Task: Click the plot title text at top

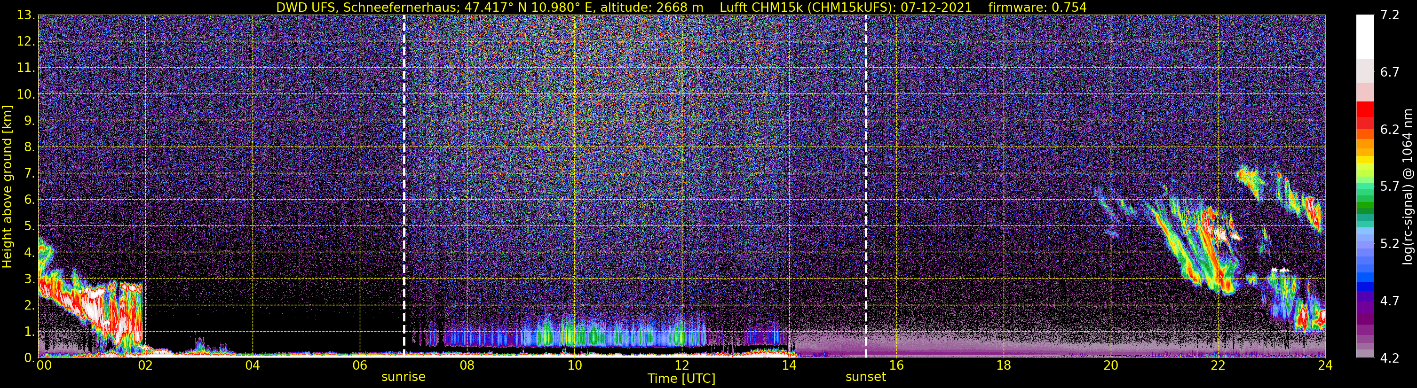Action: pyautogui.click(x=681, y=7)
